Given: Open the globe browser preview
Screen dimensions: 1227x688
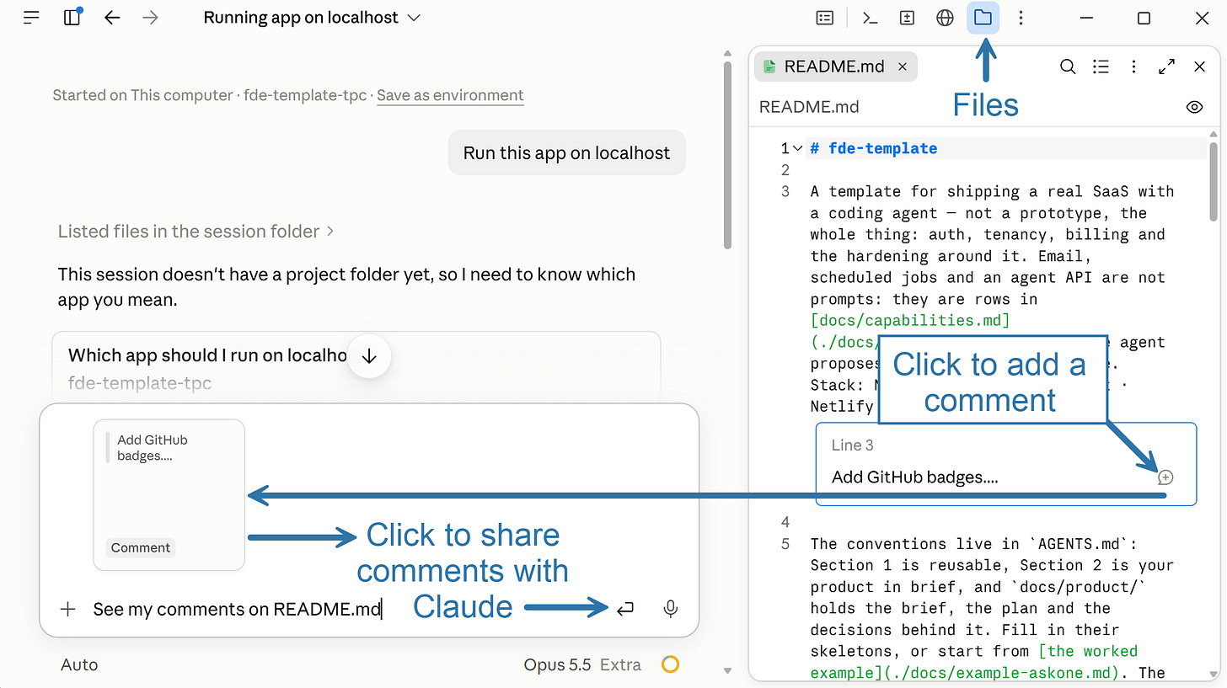Looking at the screenshot, I should (946, 18).
